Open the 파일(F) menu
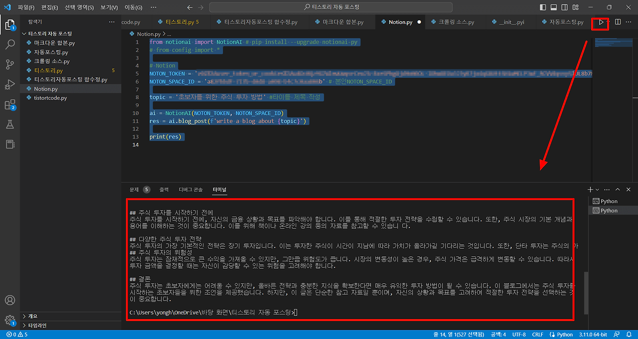 tap(26, 7)
